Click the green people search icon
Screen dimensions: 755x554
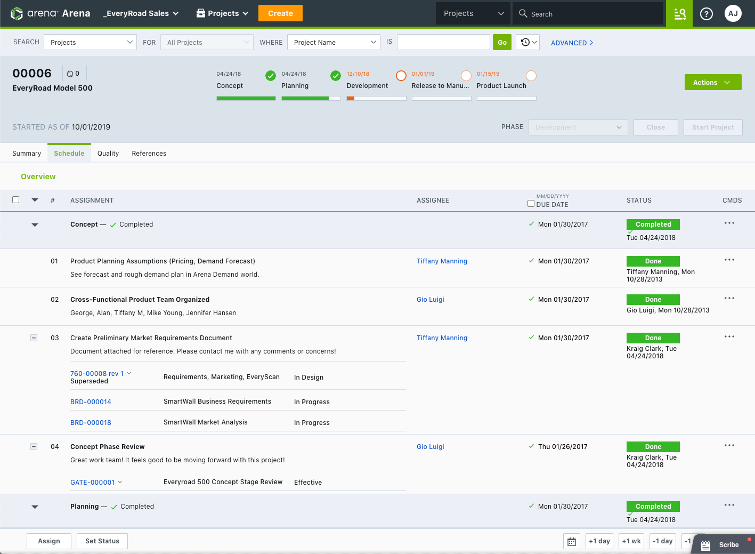click(x=679, y=13)
